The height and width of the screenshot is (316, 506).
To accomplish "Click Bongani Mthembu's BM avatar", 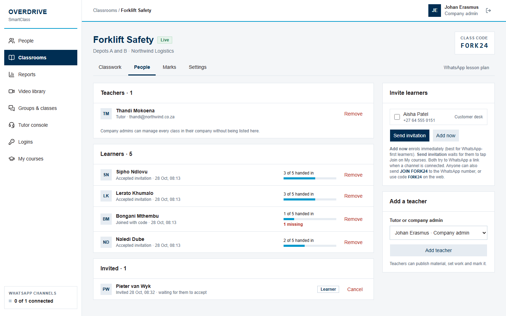I will click(106, 219).
